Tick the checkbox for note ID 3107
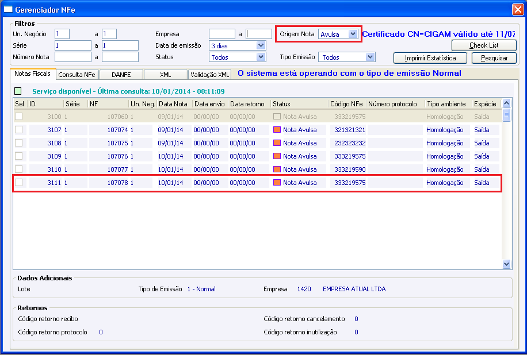 (x=19, y=129)
